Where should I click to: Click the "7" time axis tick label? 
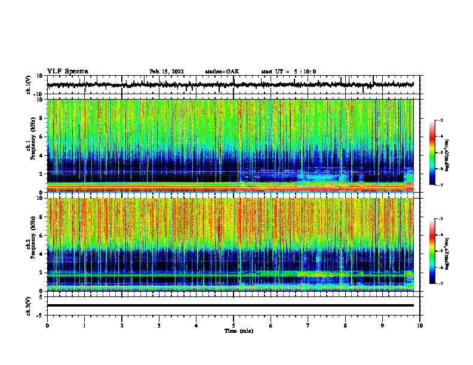click(x=308, y=326)
